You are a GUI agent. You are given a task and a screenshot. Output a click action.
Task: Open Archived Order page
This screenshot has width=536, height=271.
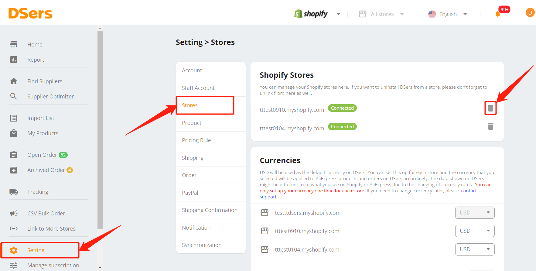pos(46,170)
